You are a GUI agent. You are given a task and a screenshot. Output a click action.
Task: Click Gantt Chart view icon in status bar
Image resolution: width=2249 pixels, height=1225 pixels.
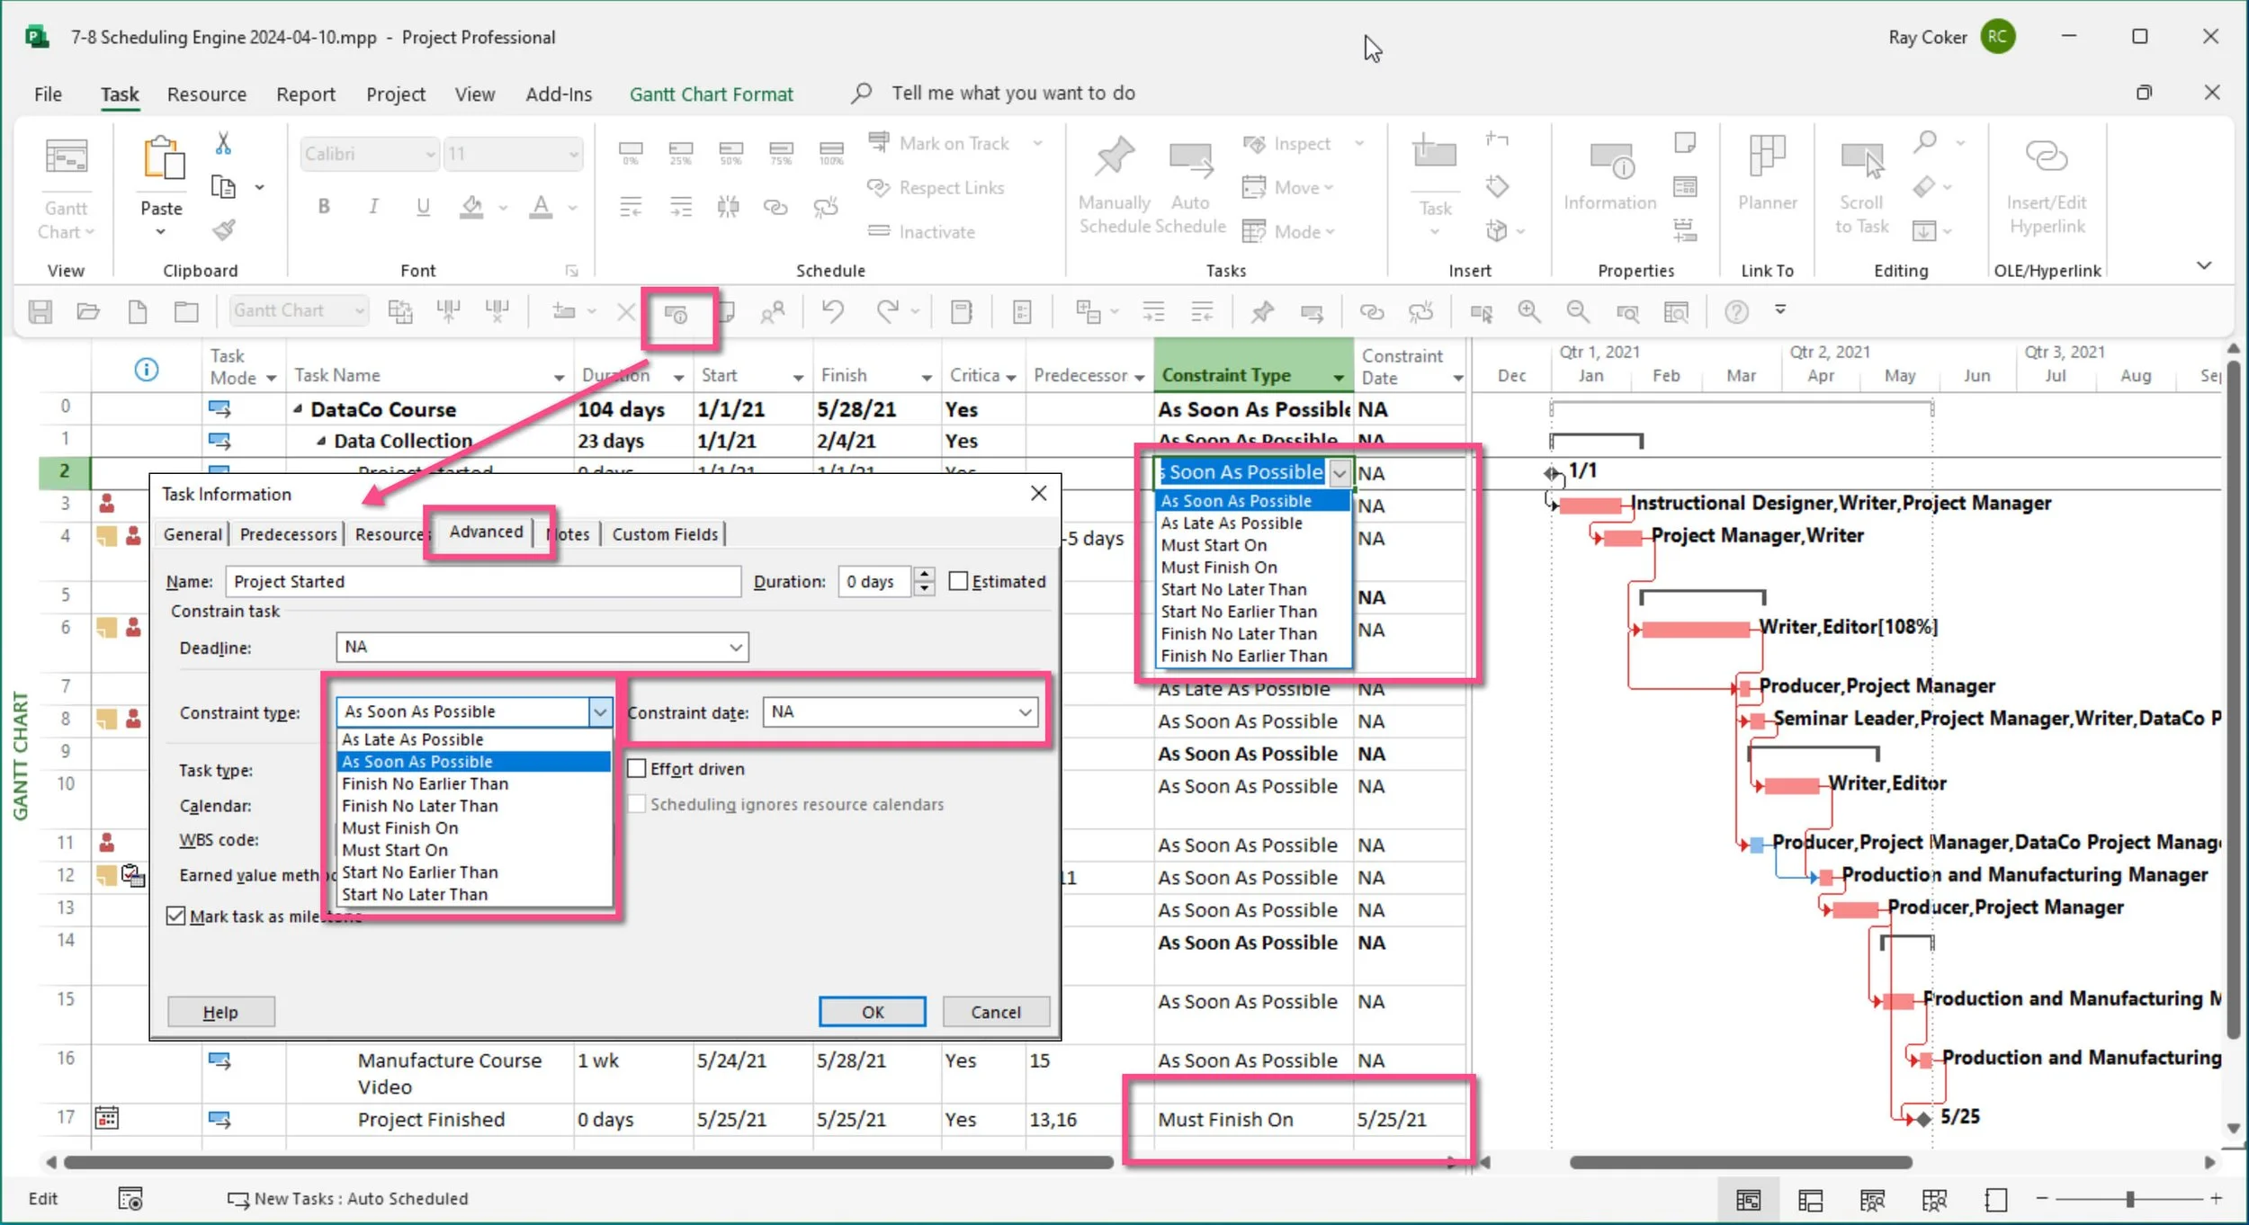coord(1748,1200)
